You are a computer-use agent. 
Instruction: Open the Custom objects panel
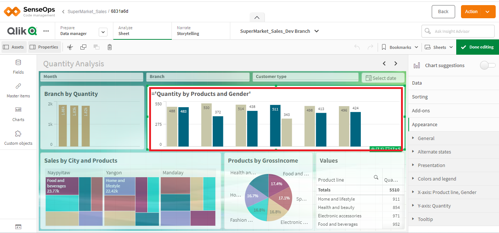(x=18, y=137)
